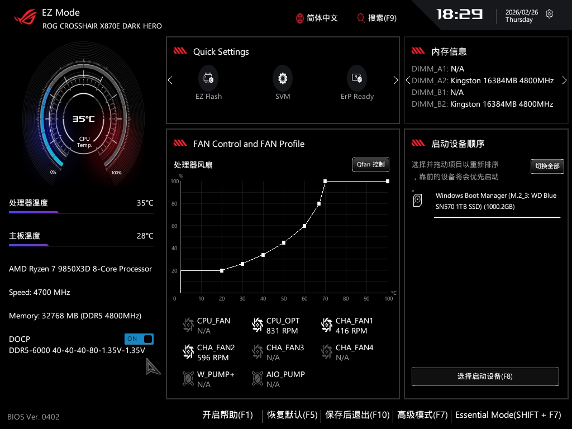Click the DIMM_A2 Kingston memory entry
Image resolution: width=572 pixels, height=429 pixels.
483,80
